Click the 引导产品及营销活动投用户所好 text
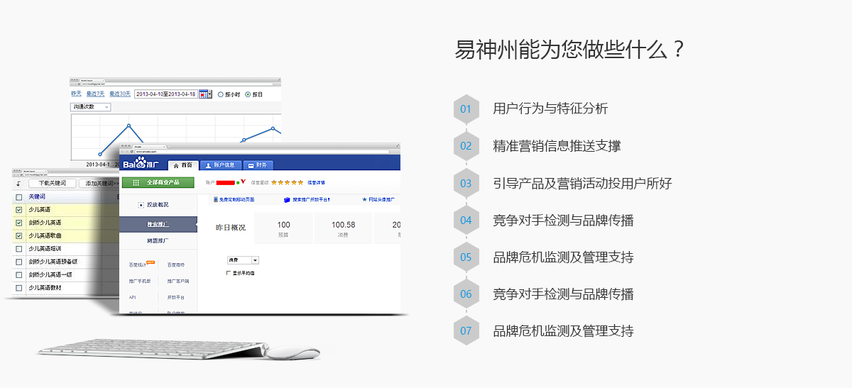 tap(582, 183)
